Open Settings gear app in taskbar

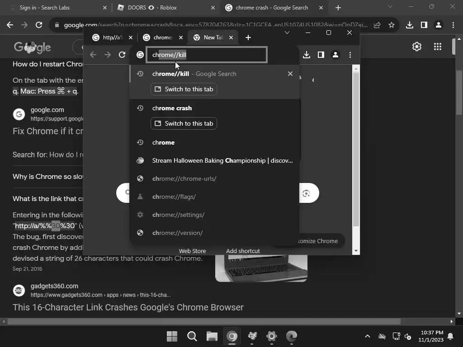coord(272,336)
